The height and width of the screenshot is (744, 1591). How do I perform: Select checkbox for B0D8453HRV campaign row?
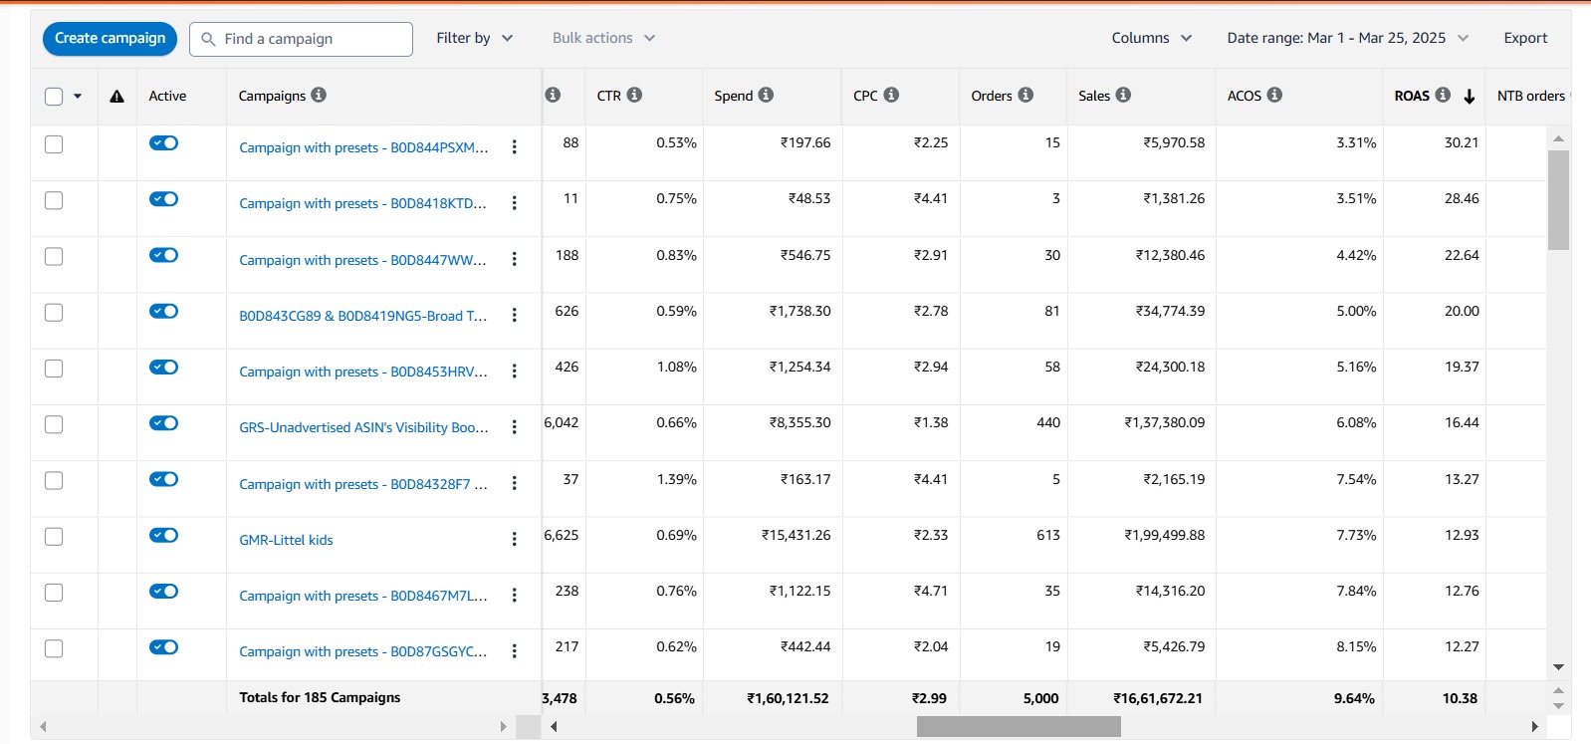[54, 369]
